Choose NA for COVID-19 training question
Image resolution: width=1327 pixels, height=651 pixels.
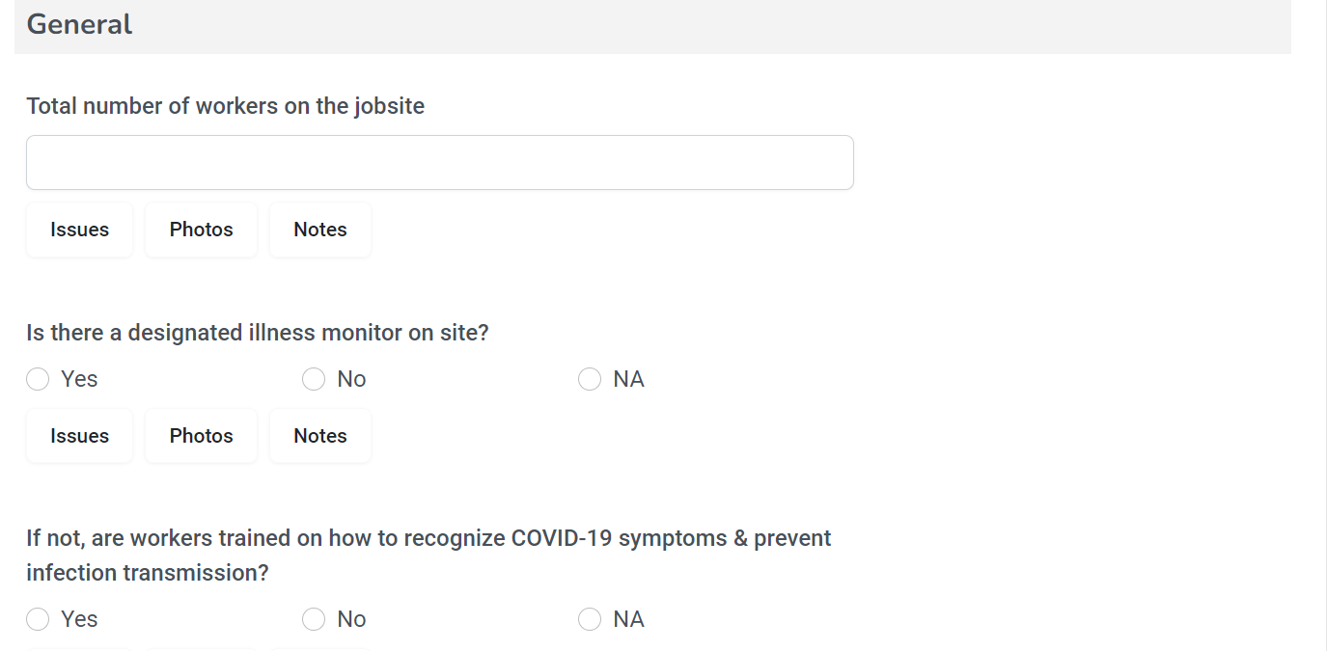[590, 619]
